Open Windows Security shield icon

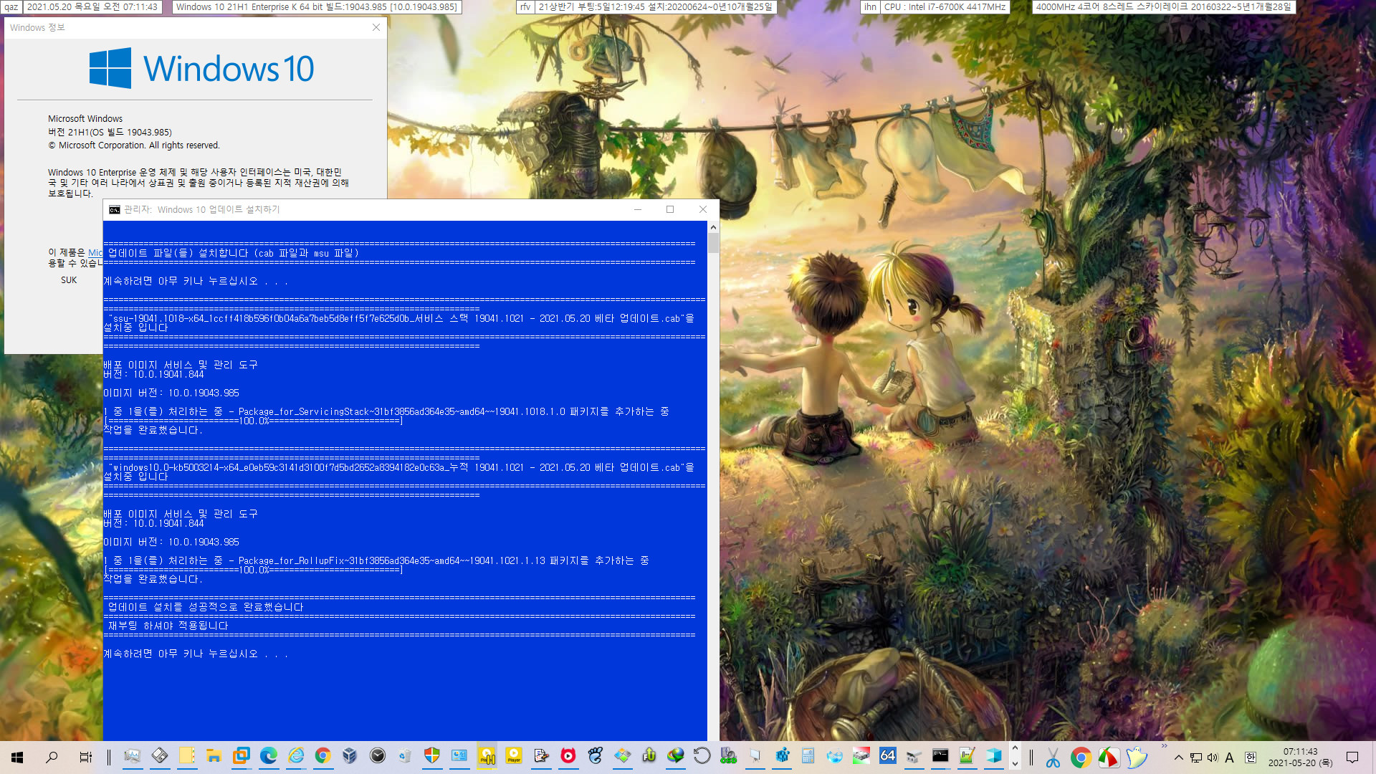tap(432, 756)
